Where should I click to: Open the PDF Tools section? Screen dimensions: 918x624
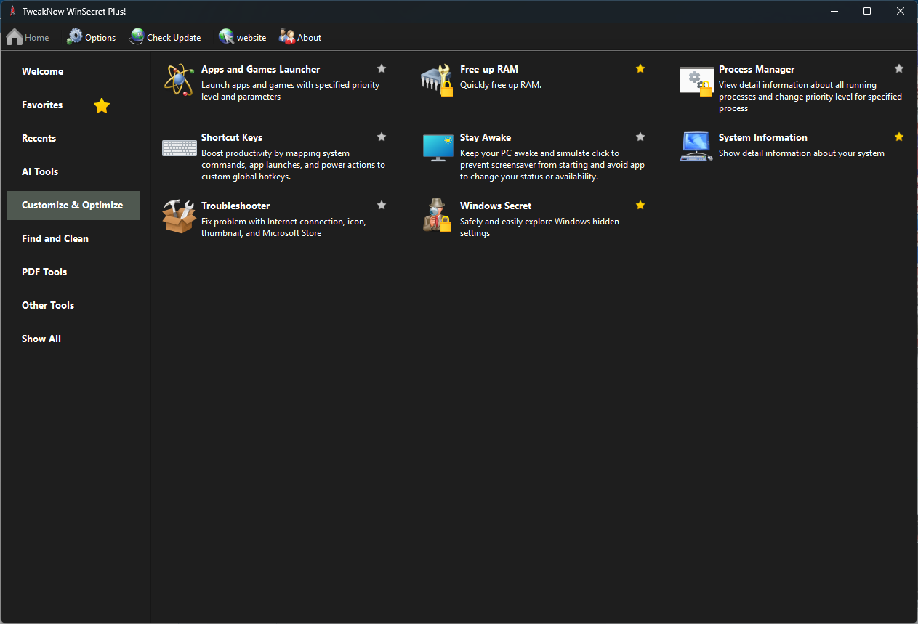[44, 272]
